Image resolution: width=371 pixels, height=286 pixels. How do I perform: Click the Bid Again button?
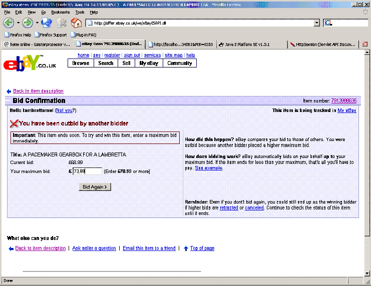[95, 187]
